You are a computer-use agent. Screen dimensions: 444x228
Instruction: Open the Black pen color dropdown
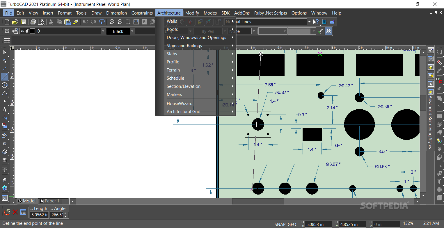click(x=132, y=31)
